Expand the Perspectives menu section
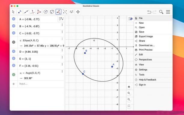Viewport: 184px width, 115px height. point(153,60)
